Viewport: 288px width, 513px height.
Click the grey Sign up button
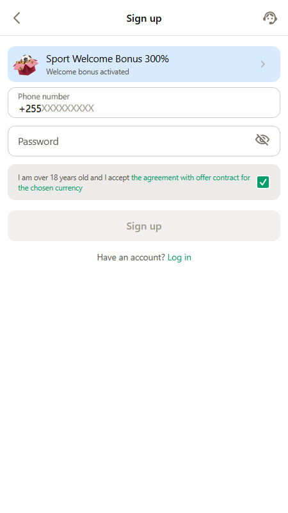tap(144, 226)
